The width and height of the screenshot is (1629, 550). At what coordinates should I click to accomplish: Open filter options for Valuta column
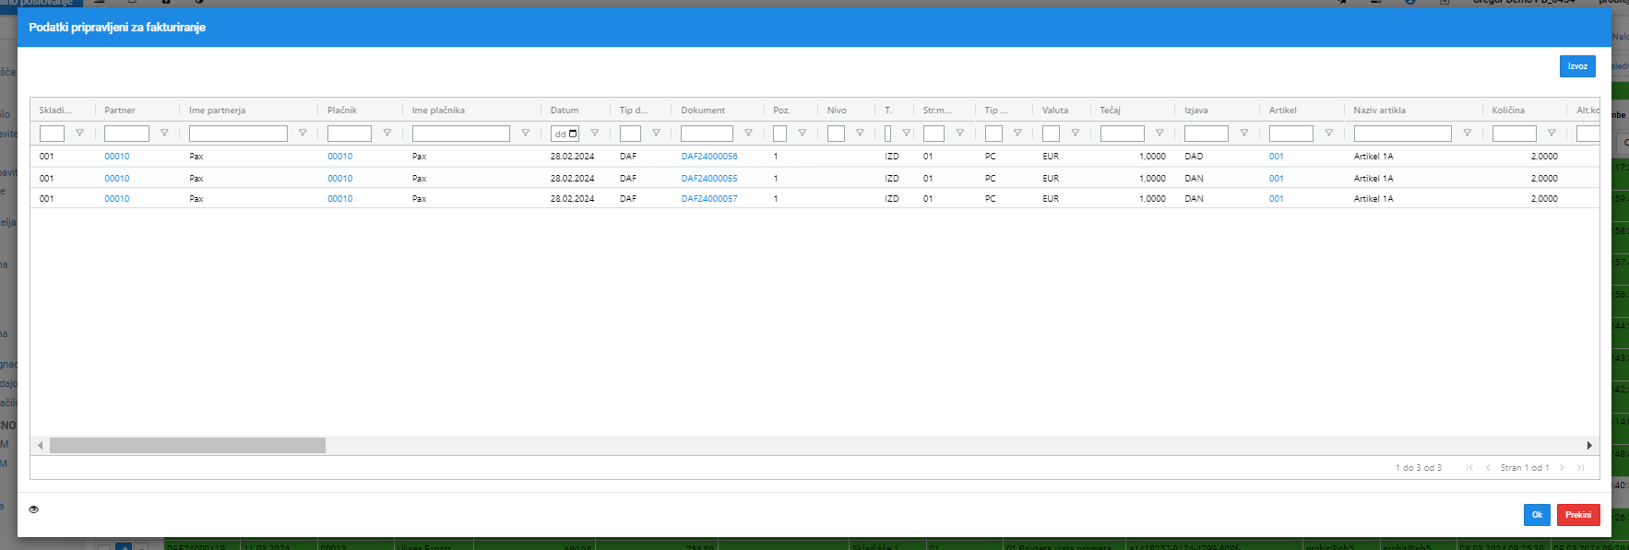(x=1075, y=134)
